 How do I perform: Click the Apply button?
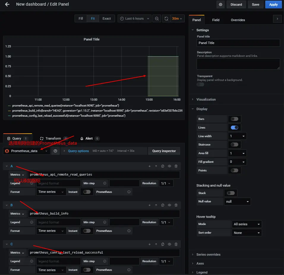[273, 4]
